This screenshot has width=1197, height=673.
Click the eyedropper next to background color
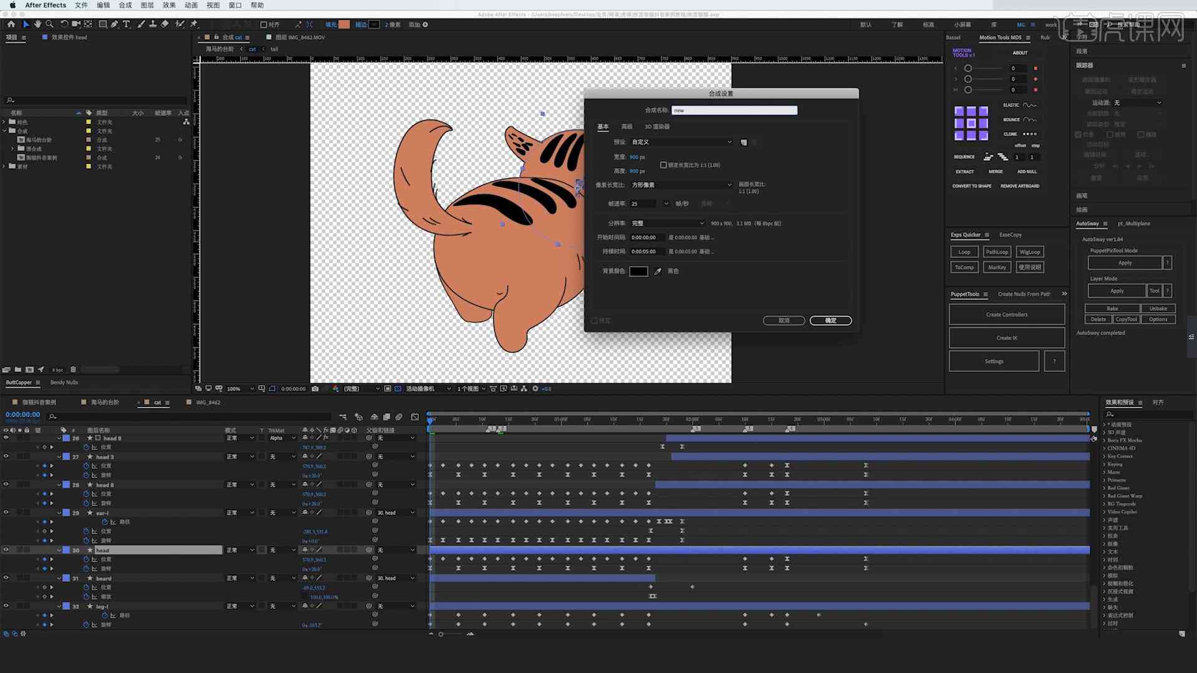point(658,271)
